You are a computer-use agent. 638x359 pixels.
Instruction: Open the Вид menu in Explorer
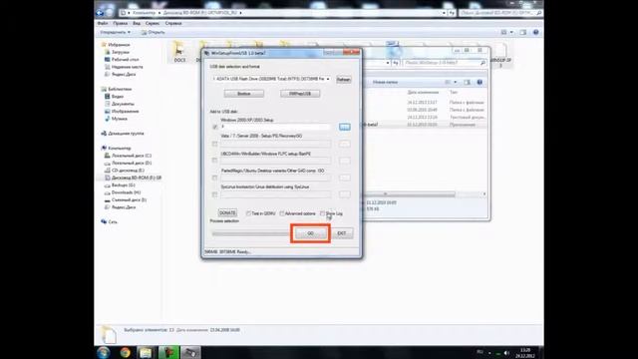[x=137, y=23]
